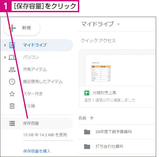Click the clock icon for recent items
The height and width of the screenshot is (157, 159).
pos(12,82)
